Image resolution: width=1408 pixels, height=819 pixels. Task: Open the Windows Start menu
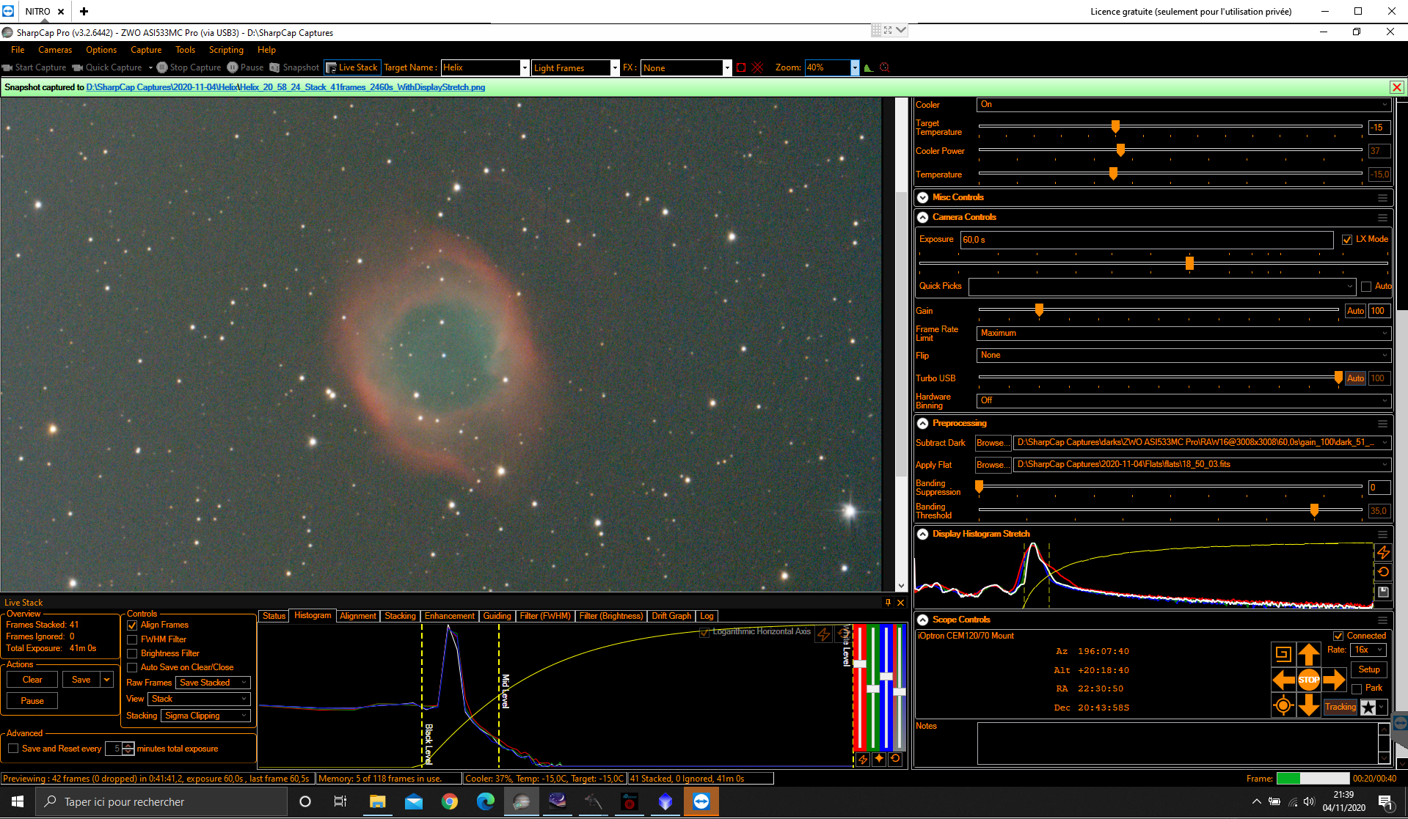[x=18, y=801]
